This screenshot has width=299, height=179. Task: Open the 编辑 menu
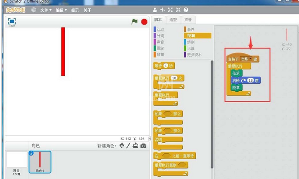coord(61,10)
